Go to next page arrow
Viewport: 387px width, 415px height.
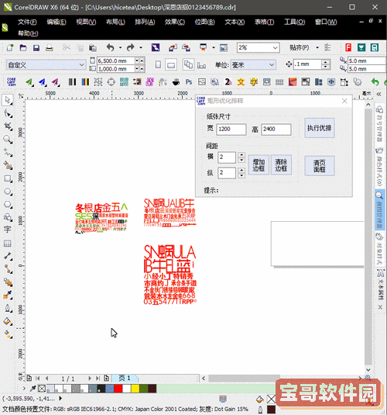coord(90,379)
